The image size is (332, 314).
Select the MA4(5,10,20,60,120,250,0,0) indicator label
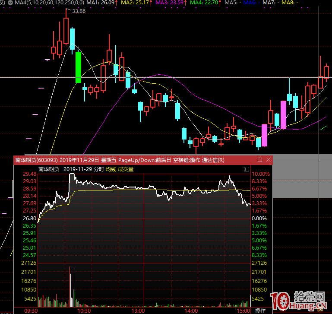click(x=49, y=3)
